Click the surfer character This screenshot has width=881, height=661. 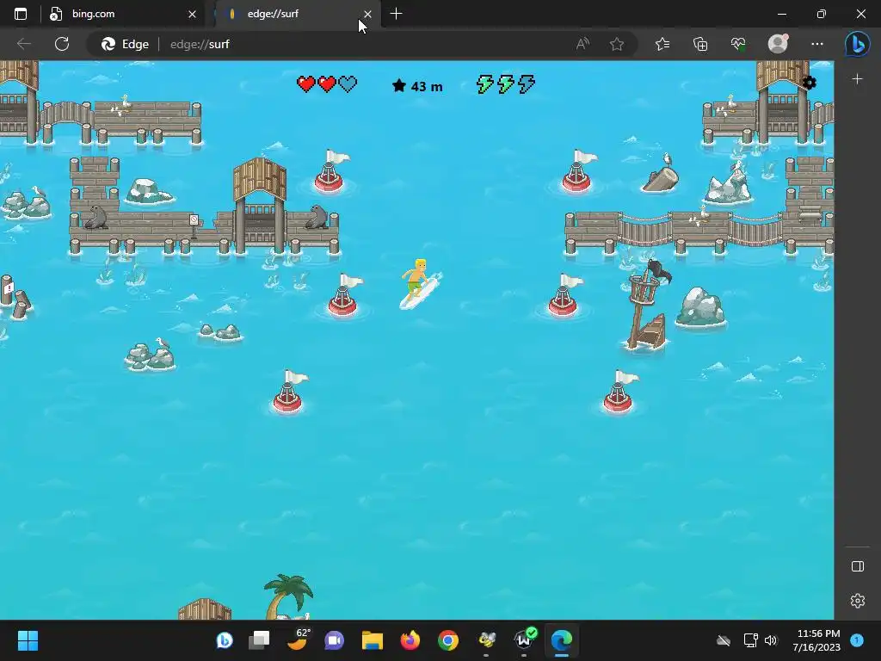pyautogui.click(x=420, y=284)
